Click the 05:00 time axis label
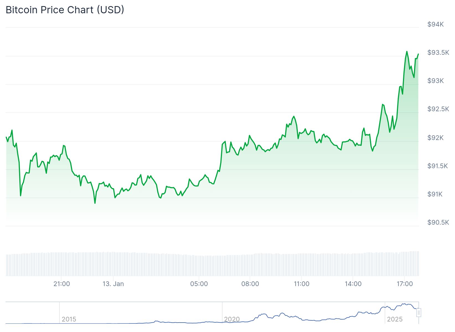 pos(199,284)
